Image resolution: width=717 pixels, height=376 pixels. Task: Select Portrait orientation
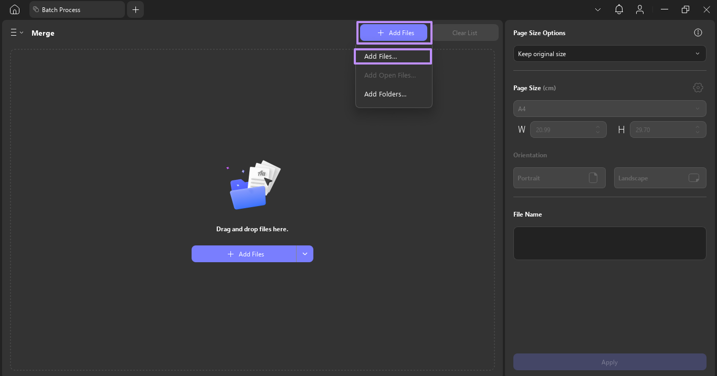pos(560,178)
